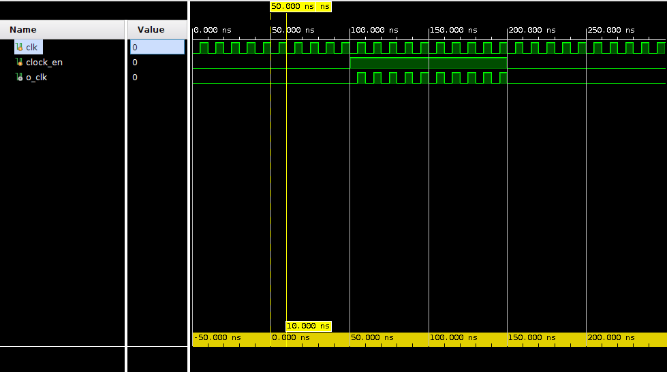Click the 250.000 ns label on top ruler
The width and height of the screenshot is (667, 372).
611,30
